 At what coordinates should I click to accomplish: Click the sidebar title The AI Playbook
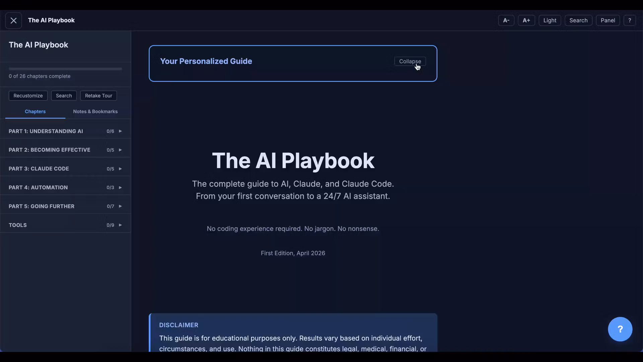point(39,45)
